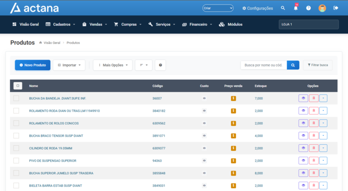Show cost eye toggle for BUCHA DA BANDEJA
The width and height of the screenshot is (348, 191).
204,98
